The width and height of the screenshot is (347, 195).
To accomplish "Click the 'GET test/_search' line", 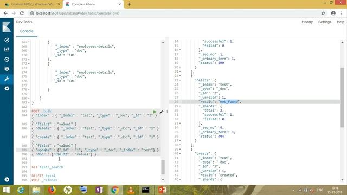I will [47, 167].
